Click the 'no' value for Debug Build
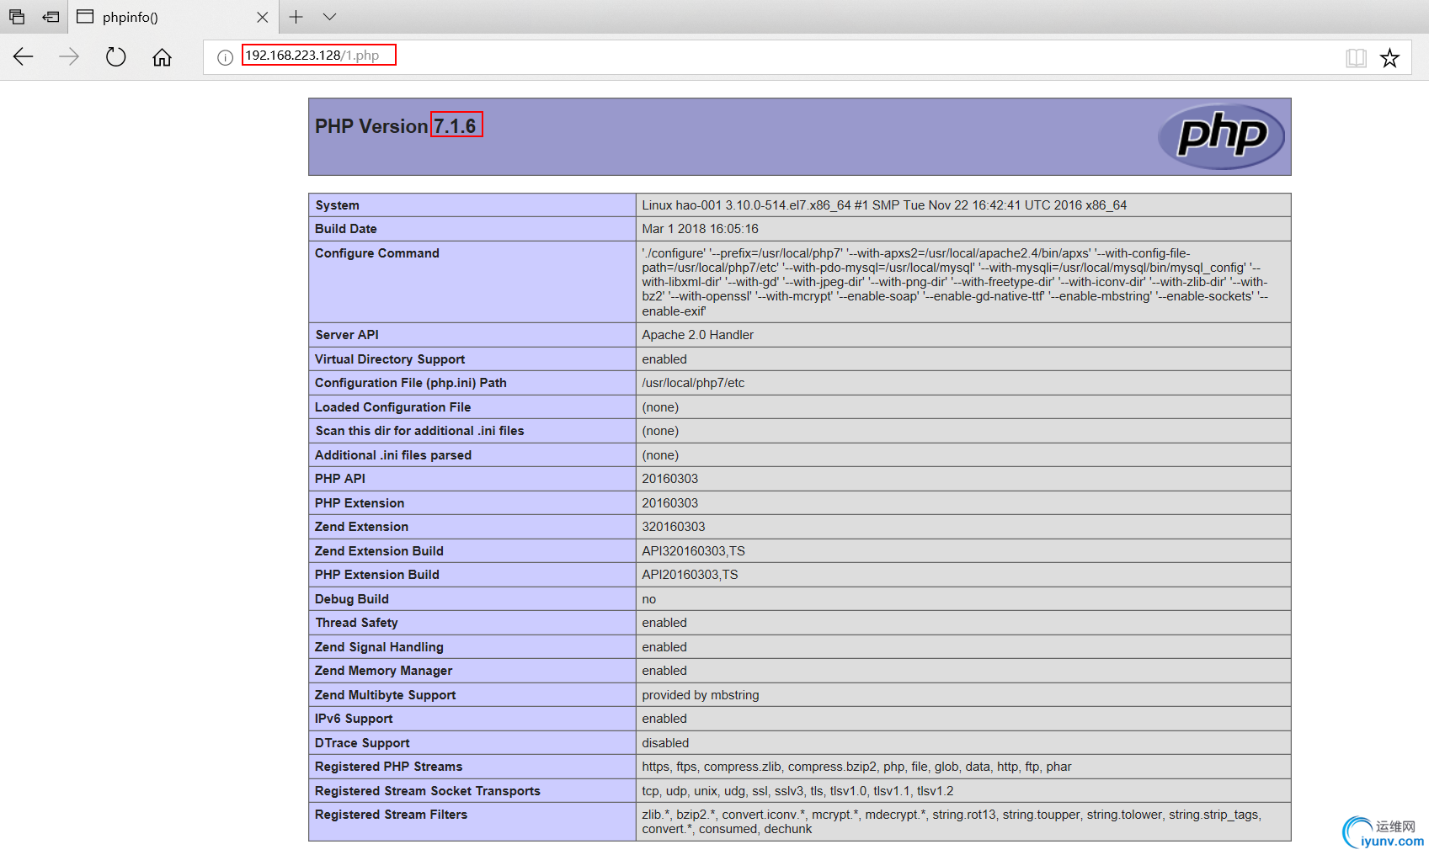Screen dimensions: 1429x855 (648, 599)
